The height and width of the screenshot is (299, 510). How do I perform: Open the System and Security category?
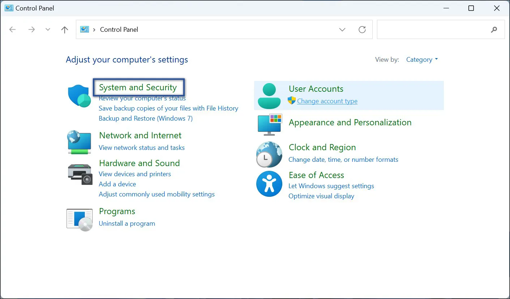pos(138,87)
